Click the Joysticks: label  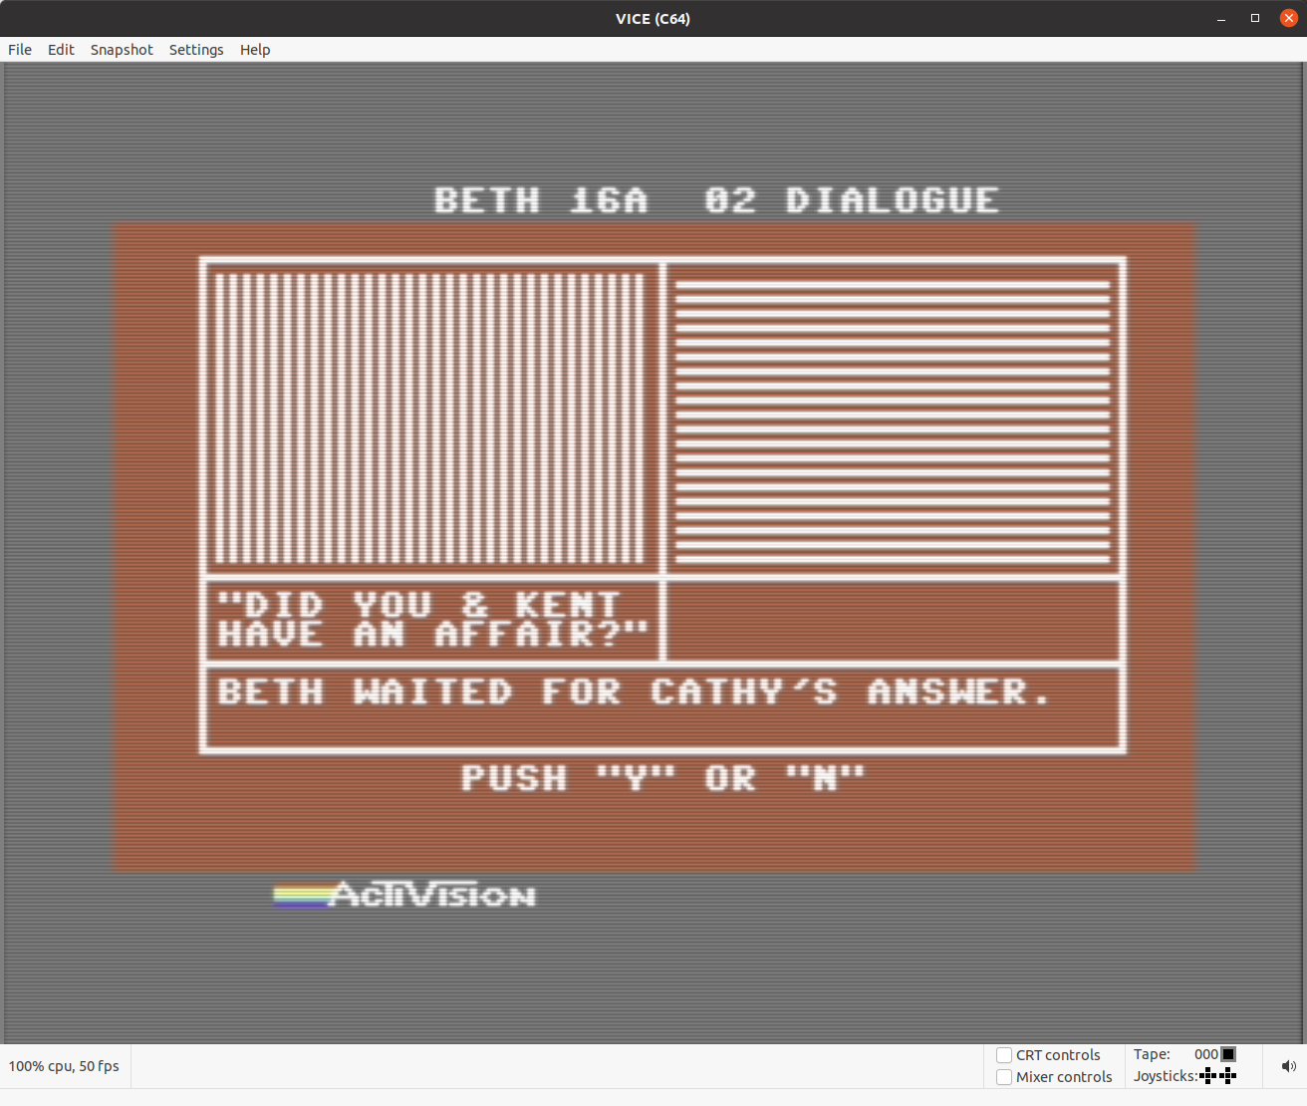tap(1166, 1076)
